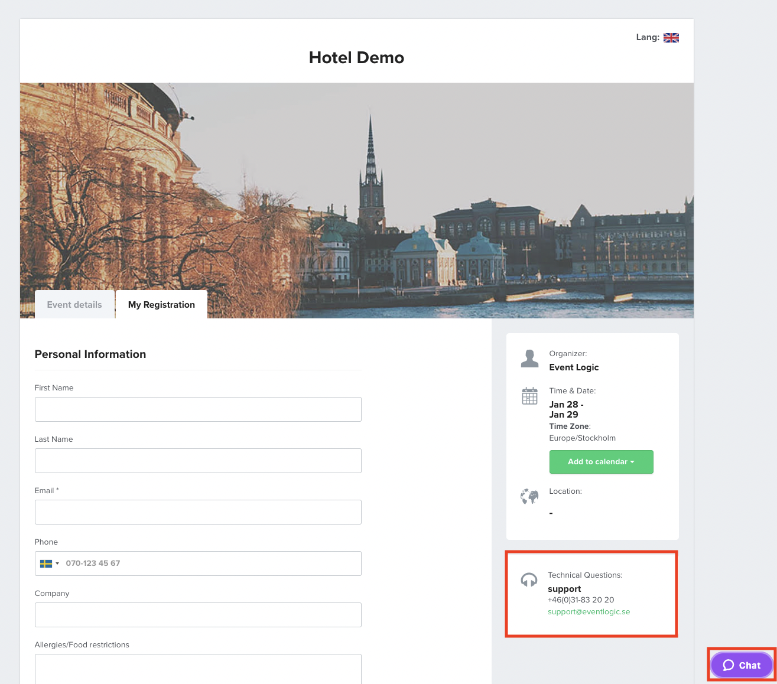777x684 pixels.
Task: Focus the First Name input field
Action: click(198, 409)
